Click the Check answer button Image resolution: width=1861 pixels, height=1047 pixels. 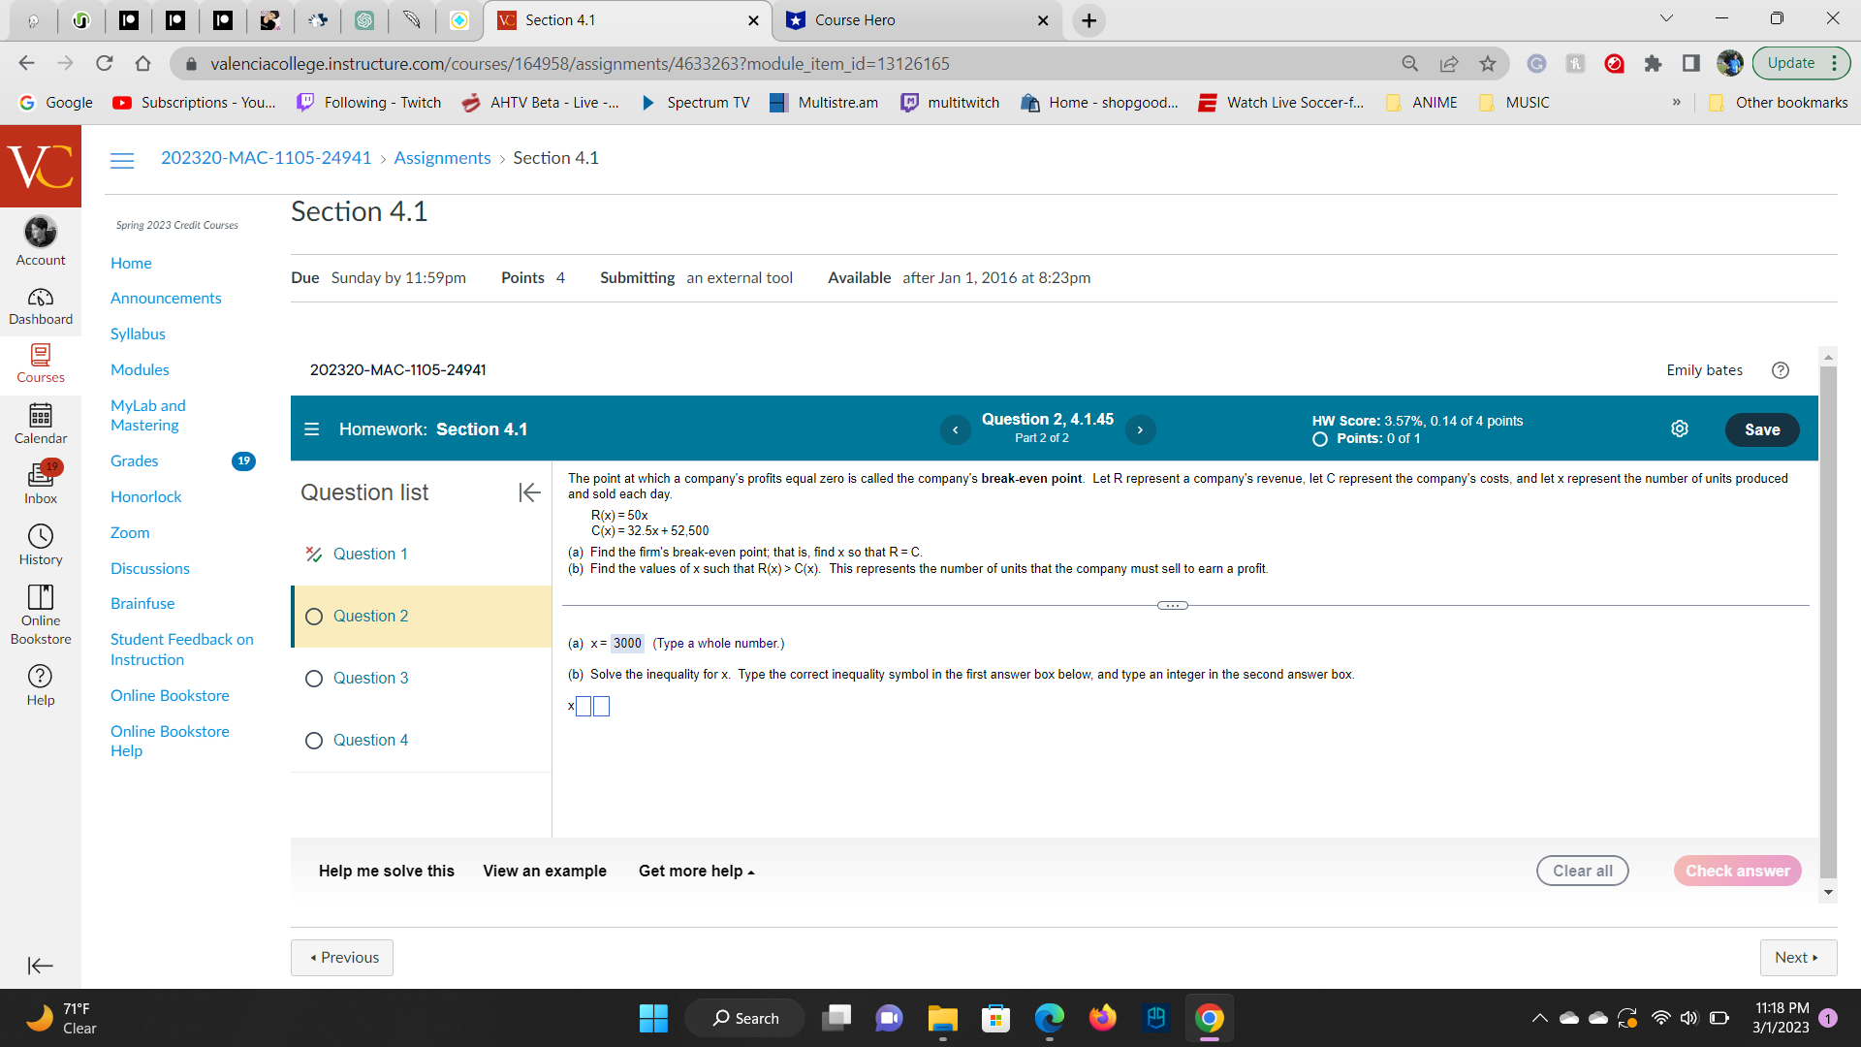pyautogui.click(x=1737, y=872)
